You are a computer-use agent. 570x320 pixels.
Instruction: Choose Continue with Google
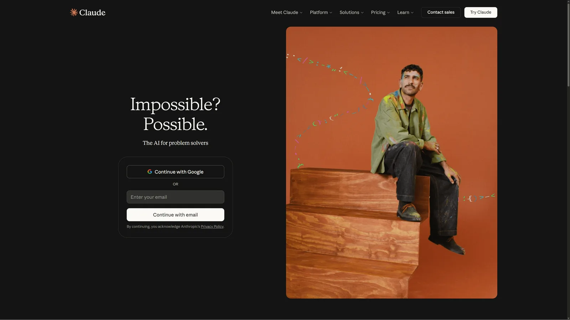(x=175, y=172)
